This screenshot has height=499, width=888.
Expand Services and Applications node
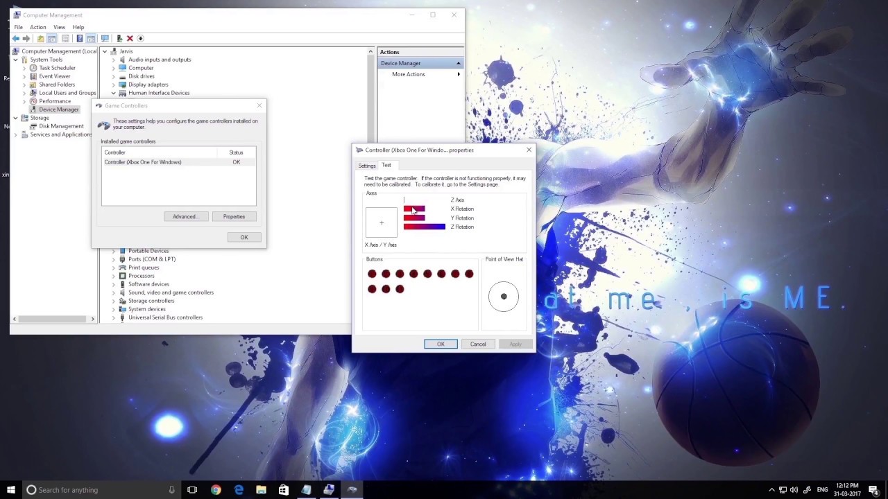point(15,134)
